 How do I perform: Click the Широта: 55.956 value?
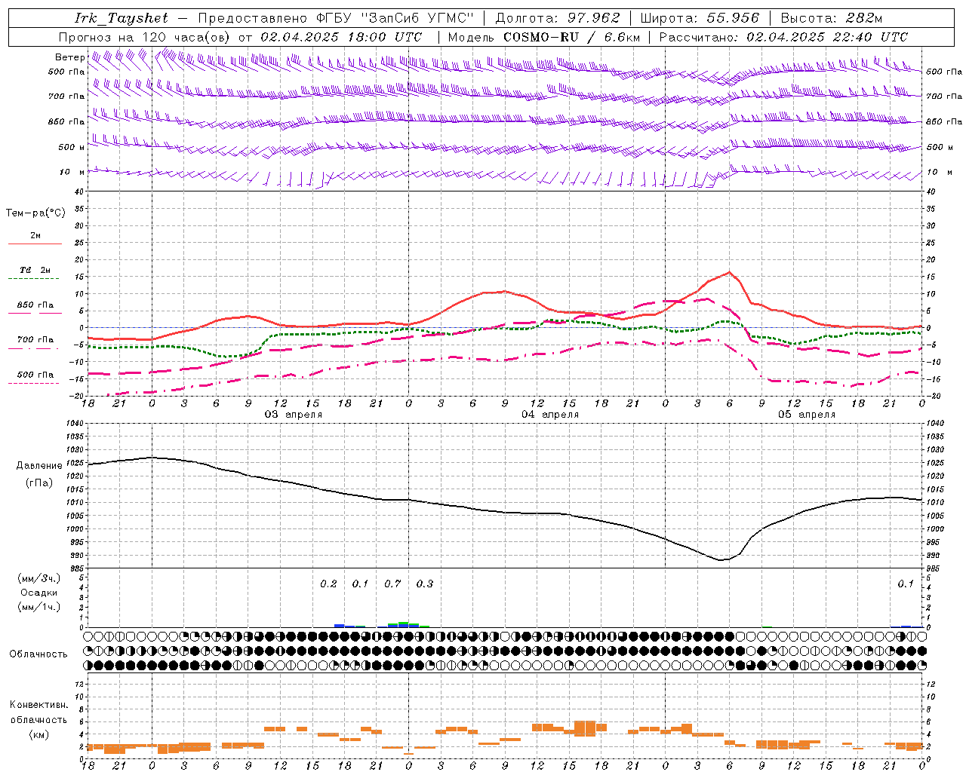coord(700,18)
